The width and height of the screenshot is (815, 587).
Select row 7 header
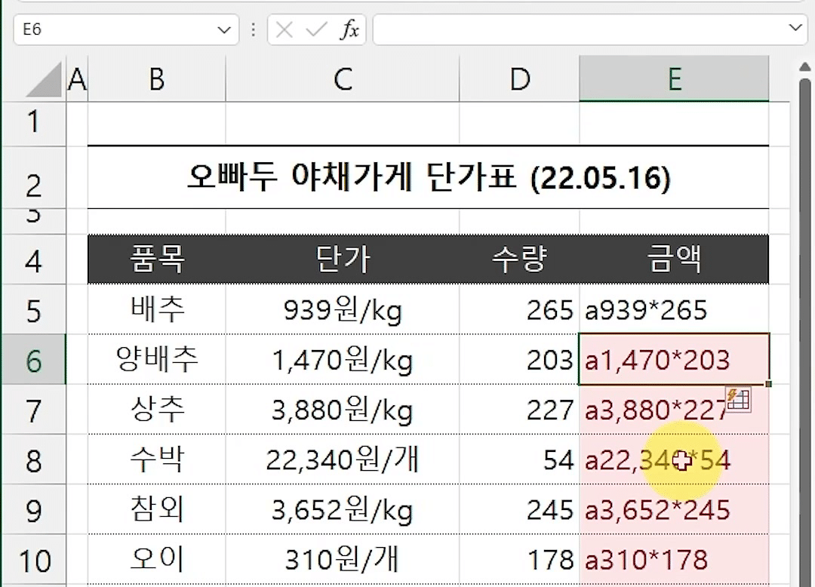(x=34, y=410)
